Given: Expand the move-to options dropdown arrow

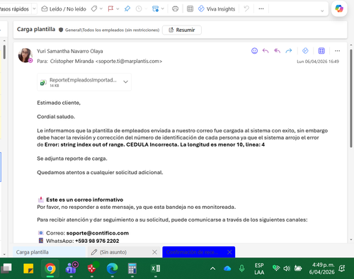Looking at the screenshot, I should tap(163, 9).
